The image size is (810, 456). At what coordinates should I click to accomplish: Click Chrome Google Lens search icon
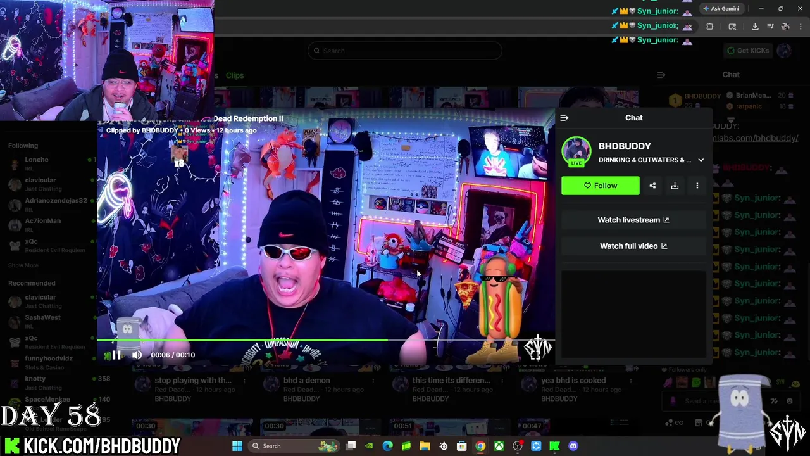tap(732, 27)
